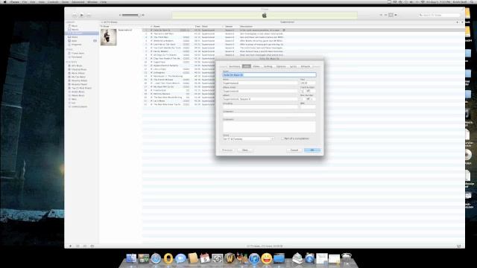This screenshot has width=477, height=268.
Task: Click the next track fast-forward button
Action: 89,15
